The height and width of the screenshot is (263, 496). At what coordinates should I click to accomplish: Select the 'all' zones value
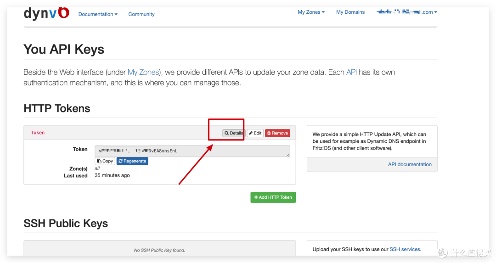tap(97, 168)
